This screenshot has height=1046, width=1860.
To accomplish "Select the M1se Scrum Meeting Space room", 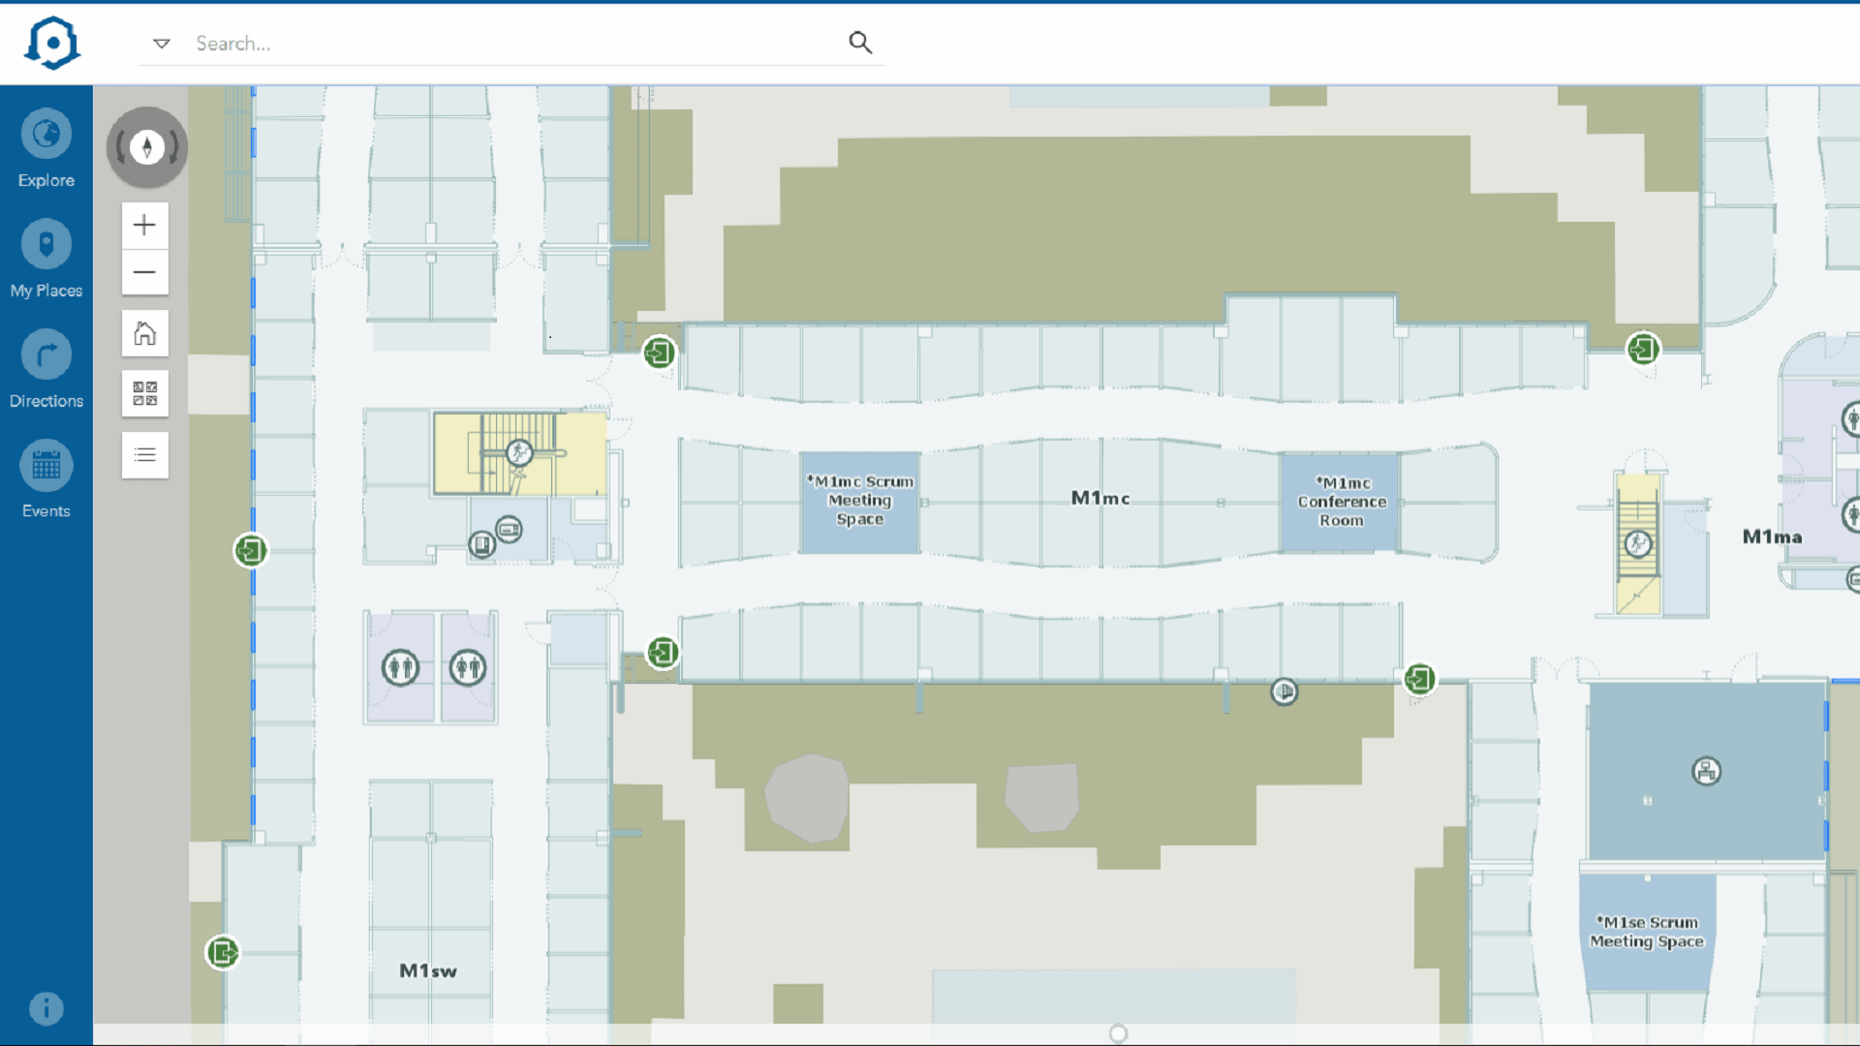I will pos(1647,932).
